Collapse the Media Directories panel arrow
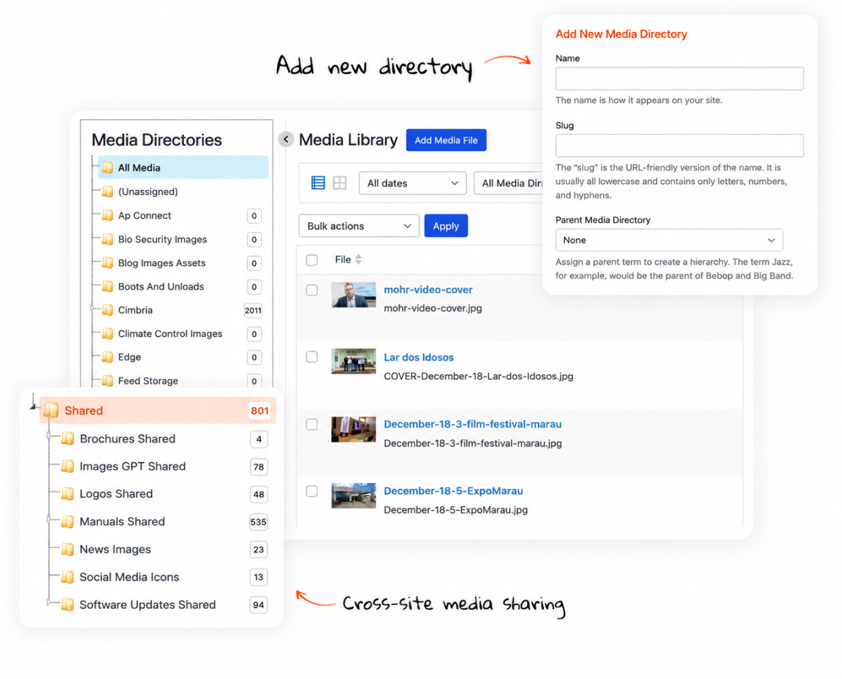Screen dimensions: 842x679 tap(286, 139)
